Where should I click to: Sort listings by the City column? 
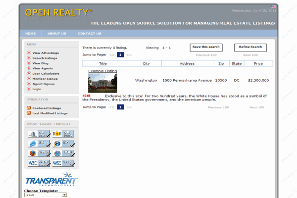click(146, 63)
